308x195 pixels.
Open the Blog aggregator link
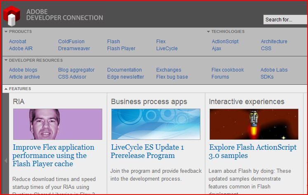click(76, 70)
